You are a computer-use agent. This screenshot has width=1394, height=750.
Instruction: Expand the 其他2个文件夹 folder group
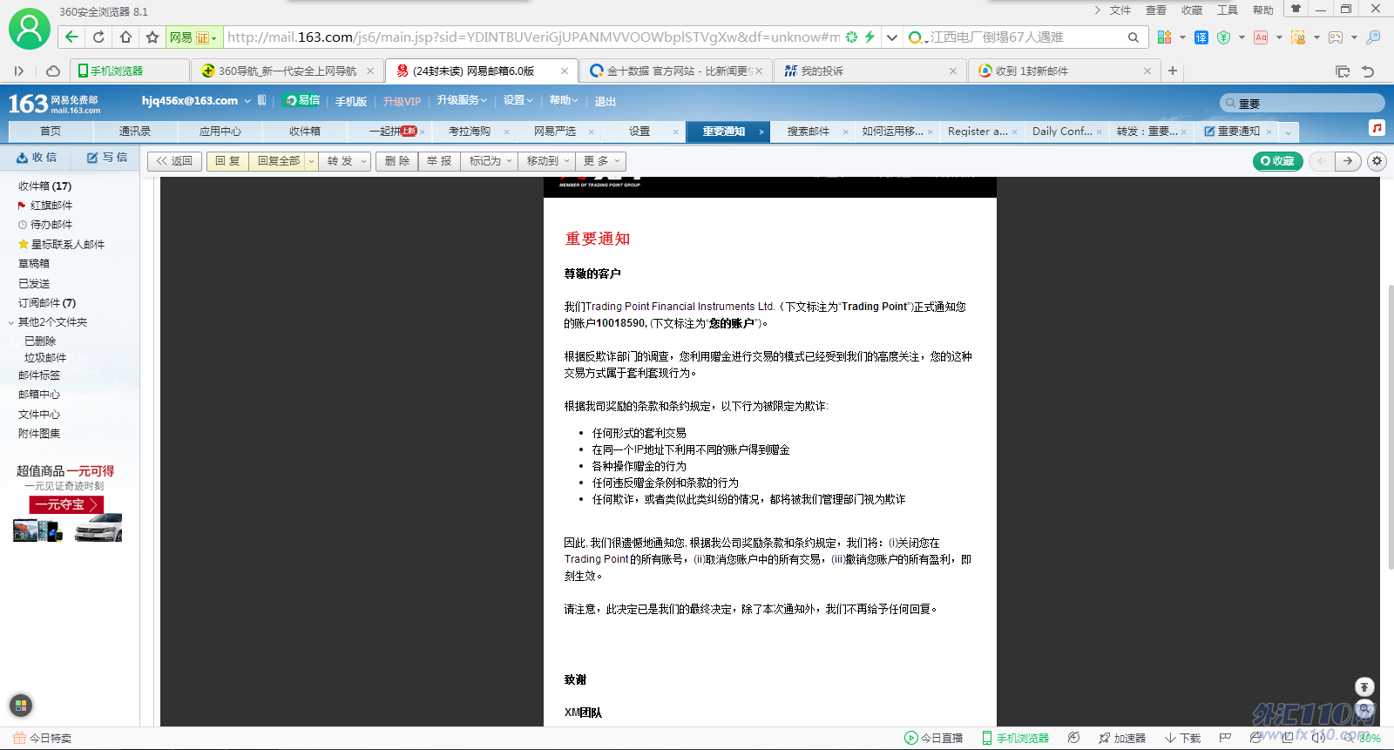click(x=11, y=322)
